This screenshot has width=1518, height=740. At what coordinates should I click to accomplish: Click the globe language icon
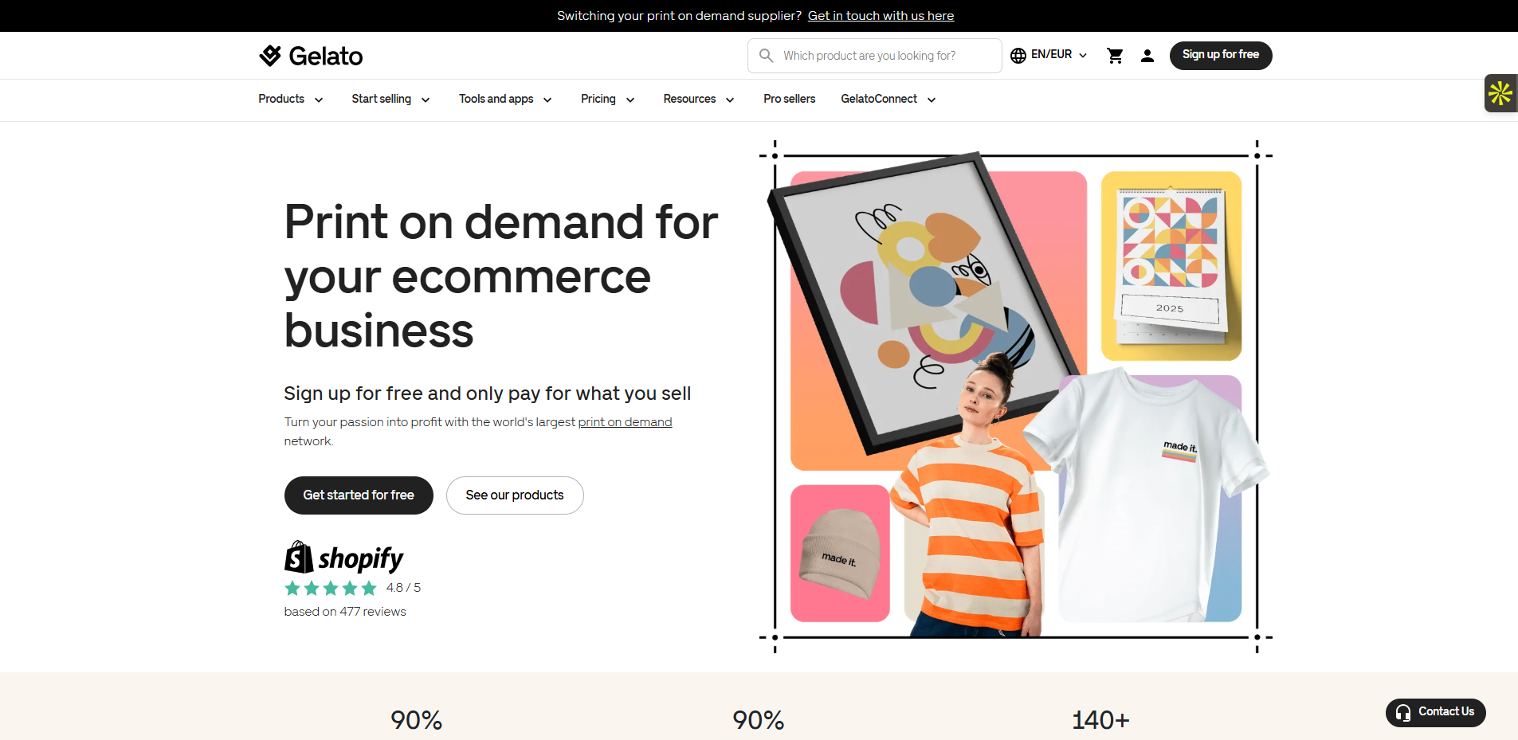(x=1018, y=56)
